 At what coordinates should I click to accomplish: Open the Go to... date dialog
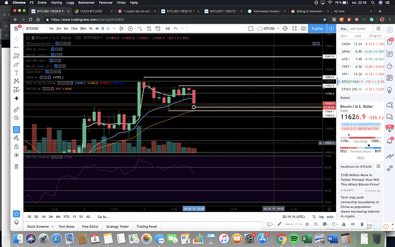(x=104, y=217)
